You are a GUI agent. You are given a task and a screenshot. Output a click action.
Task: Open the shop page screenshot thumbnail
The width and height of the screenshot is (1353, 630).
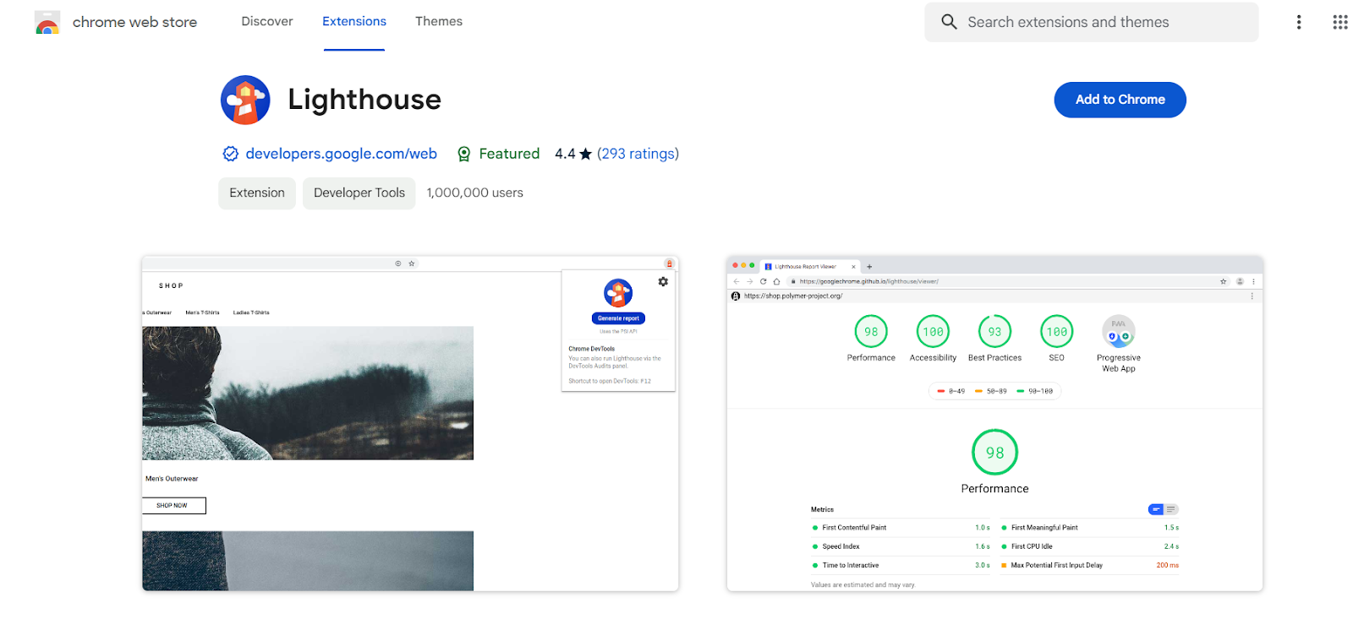pyautogui.click(x=410, y=423)
